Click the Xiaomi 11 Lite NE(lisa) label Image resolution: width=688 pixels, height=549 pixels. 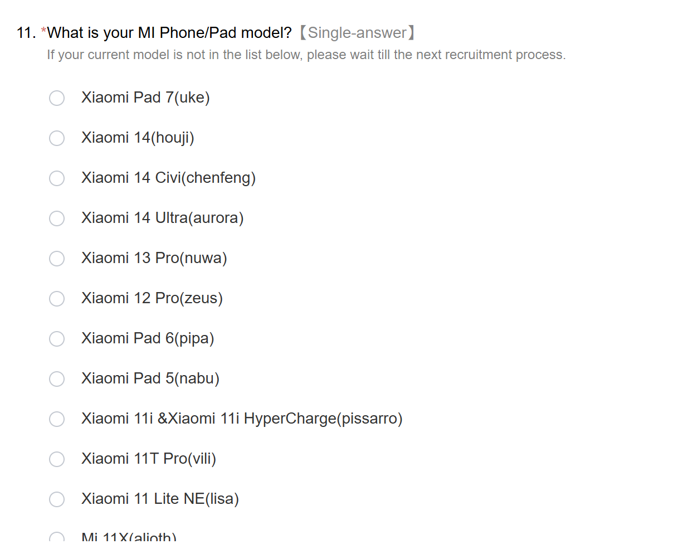coord(160,499)
